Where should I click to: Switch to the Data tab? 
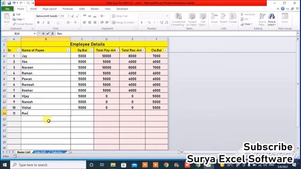[x=82, y=9]
